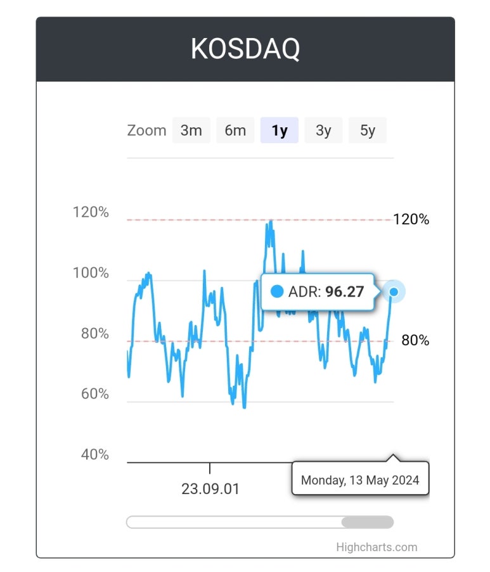The height and width of the screenshot is (572, 490).
Task: Click the Monday, 13 May 2024 date tooltip
Action: pyautogui.click(x=361, y=478)
